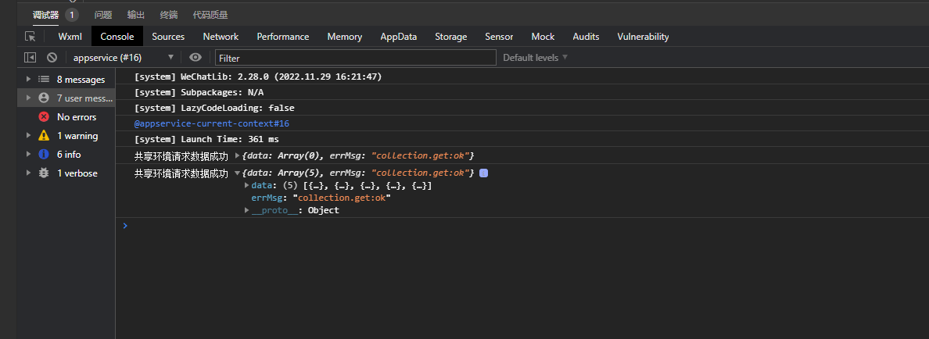Toggle live expression eye icon
Screen dimensions: 929x339
pyautogui.click(x=195, y=57)
